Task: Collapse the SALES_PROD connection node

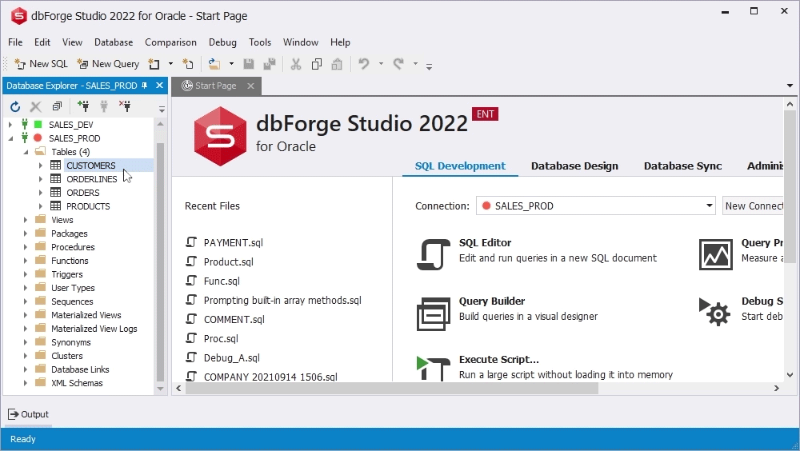Action: pos(10,138)
